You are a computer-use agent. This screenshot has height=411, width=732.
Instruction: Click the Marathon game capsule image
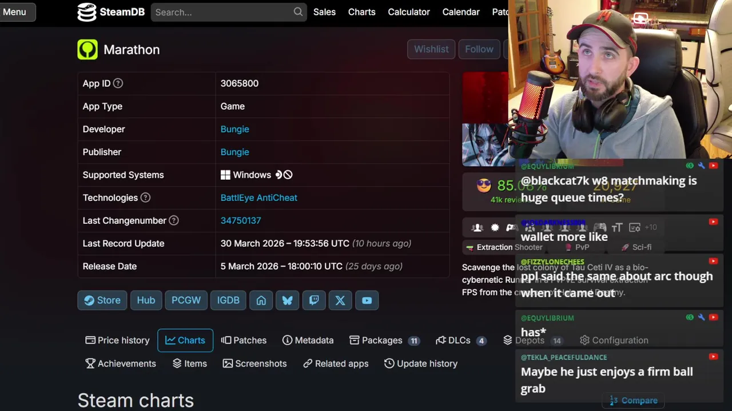tap(486, 119)
